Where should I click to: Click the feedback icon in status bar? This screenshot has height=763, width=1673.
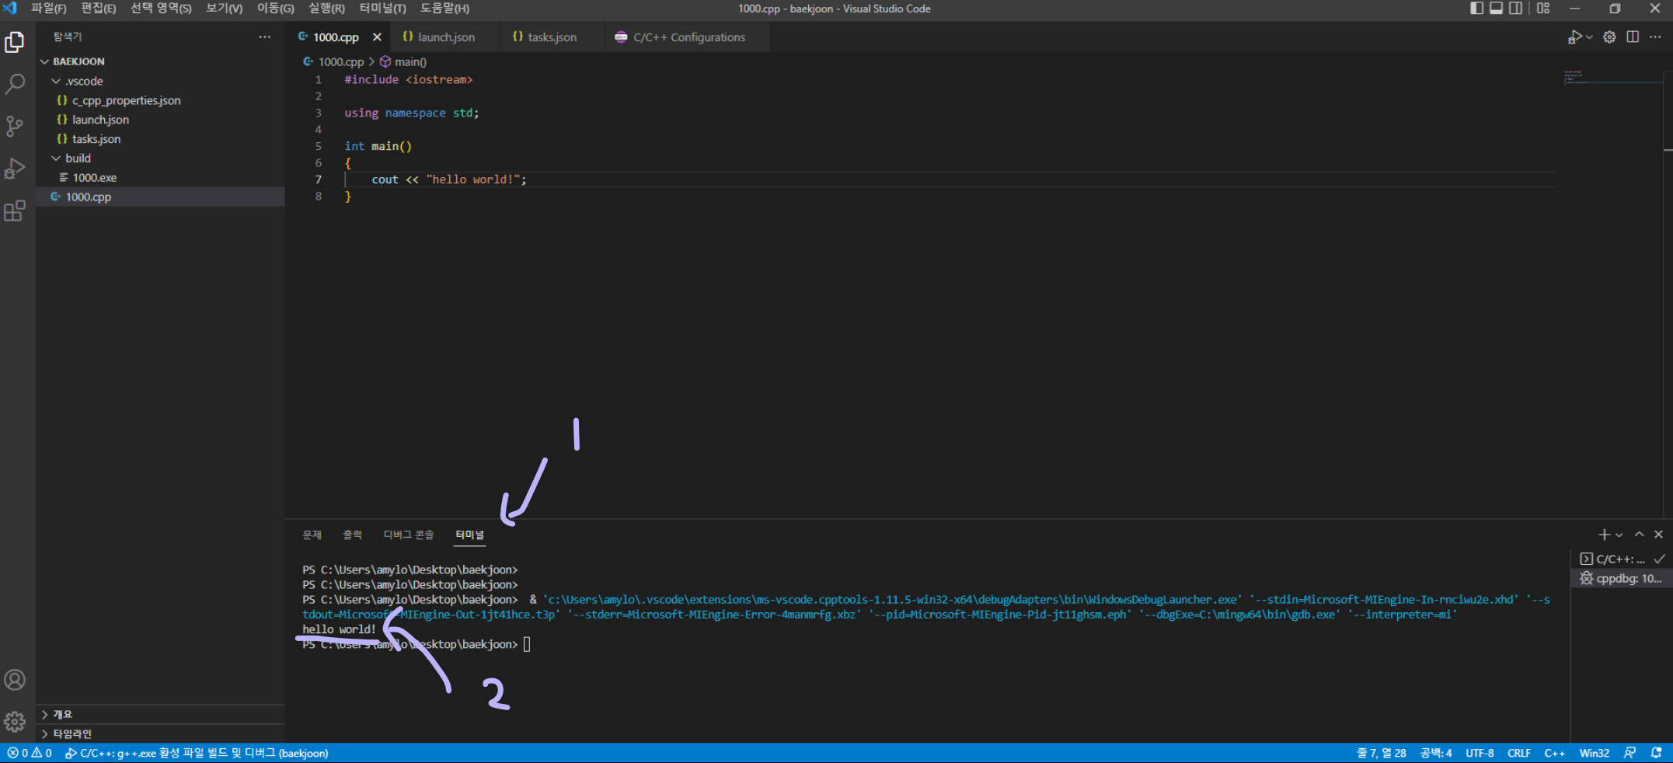tap(1629, 753)
